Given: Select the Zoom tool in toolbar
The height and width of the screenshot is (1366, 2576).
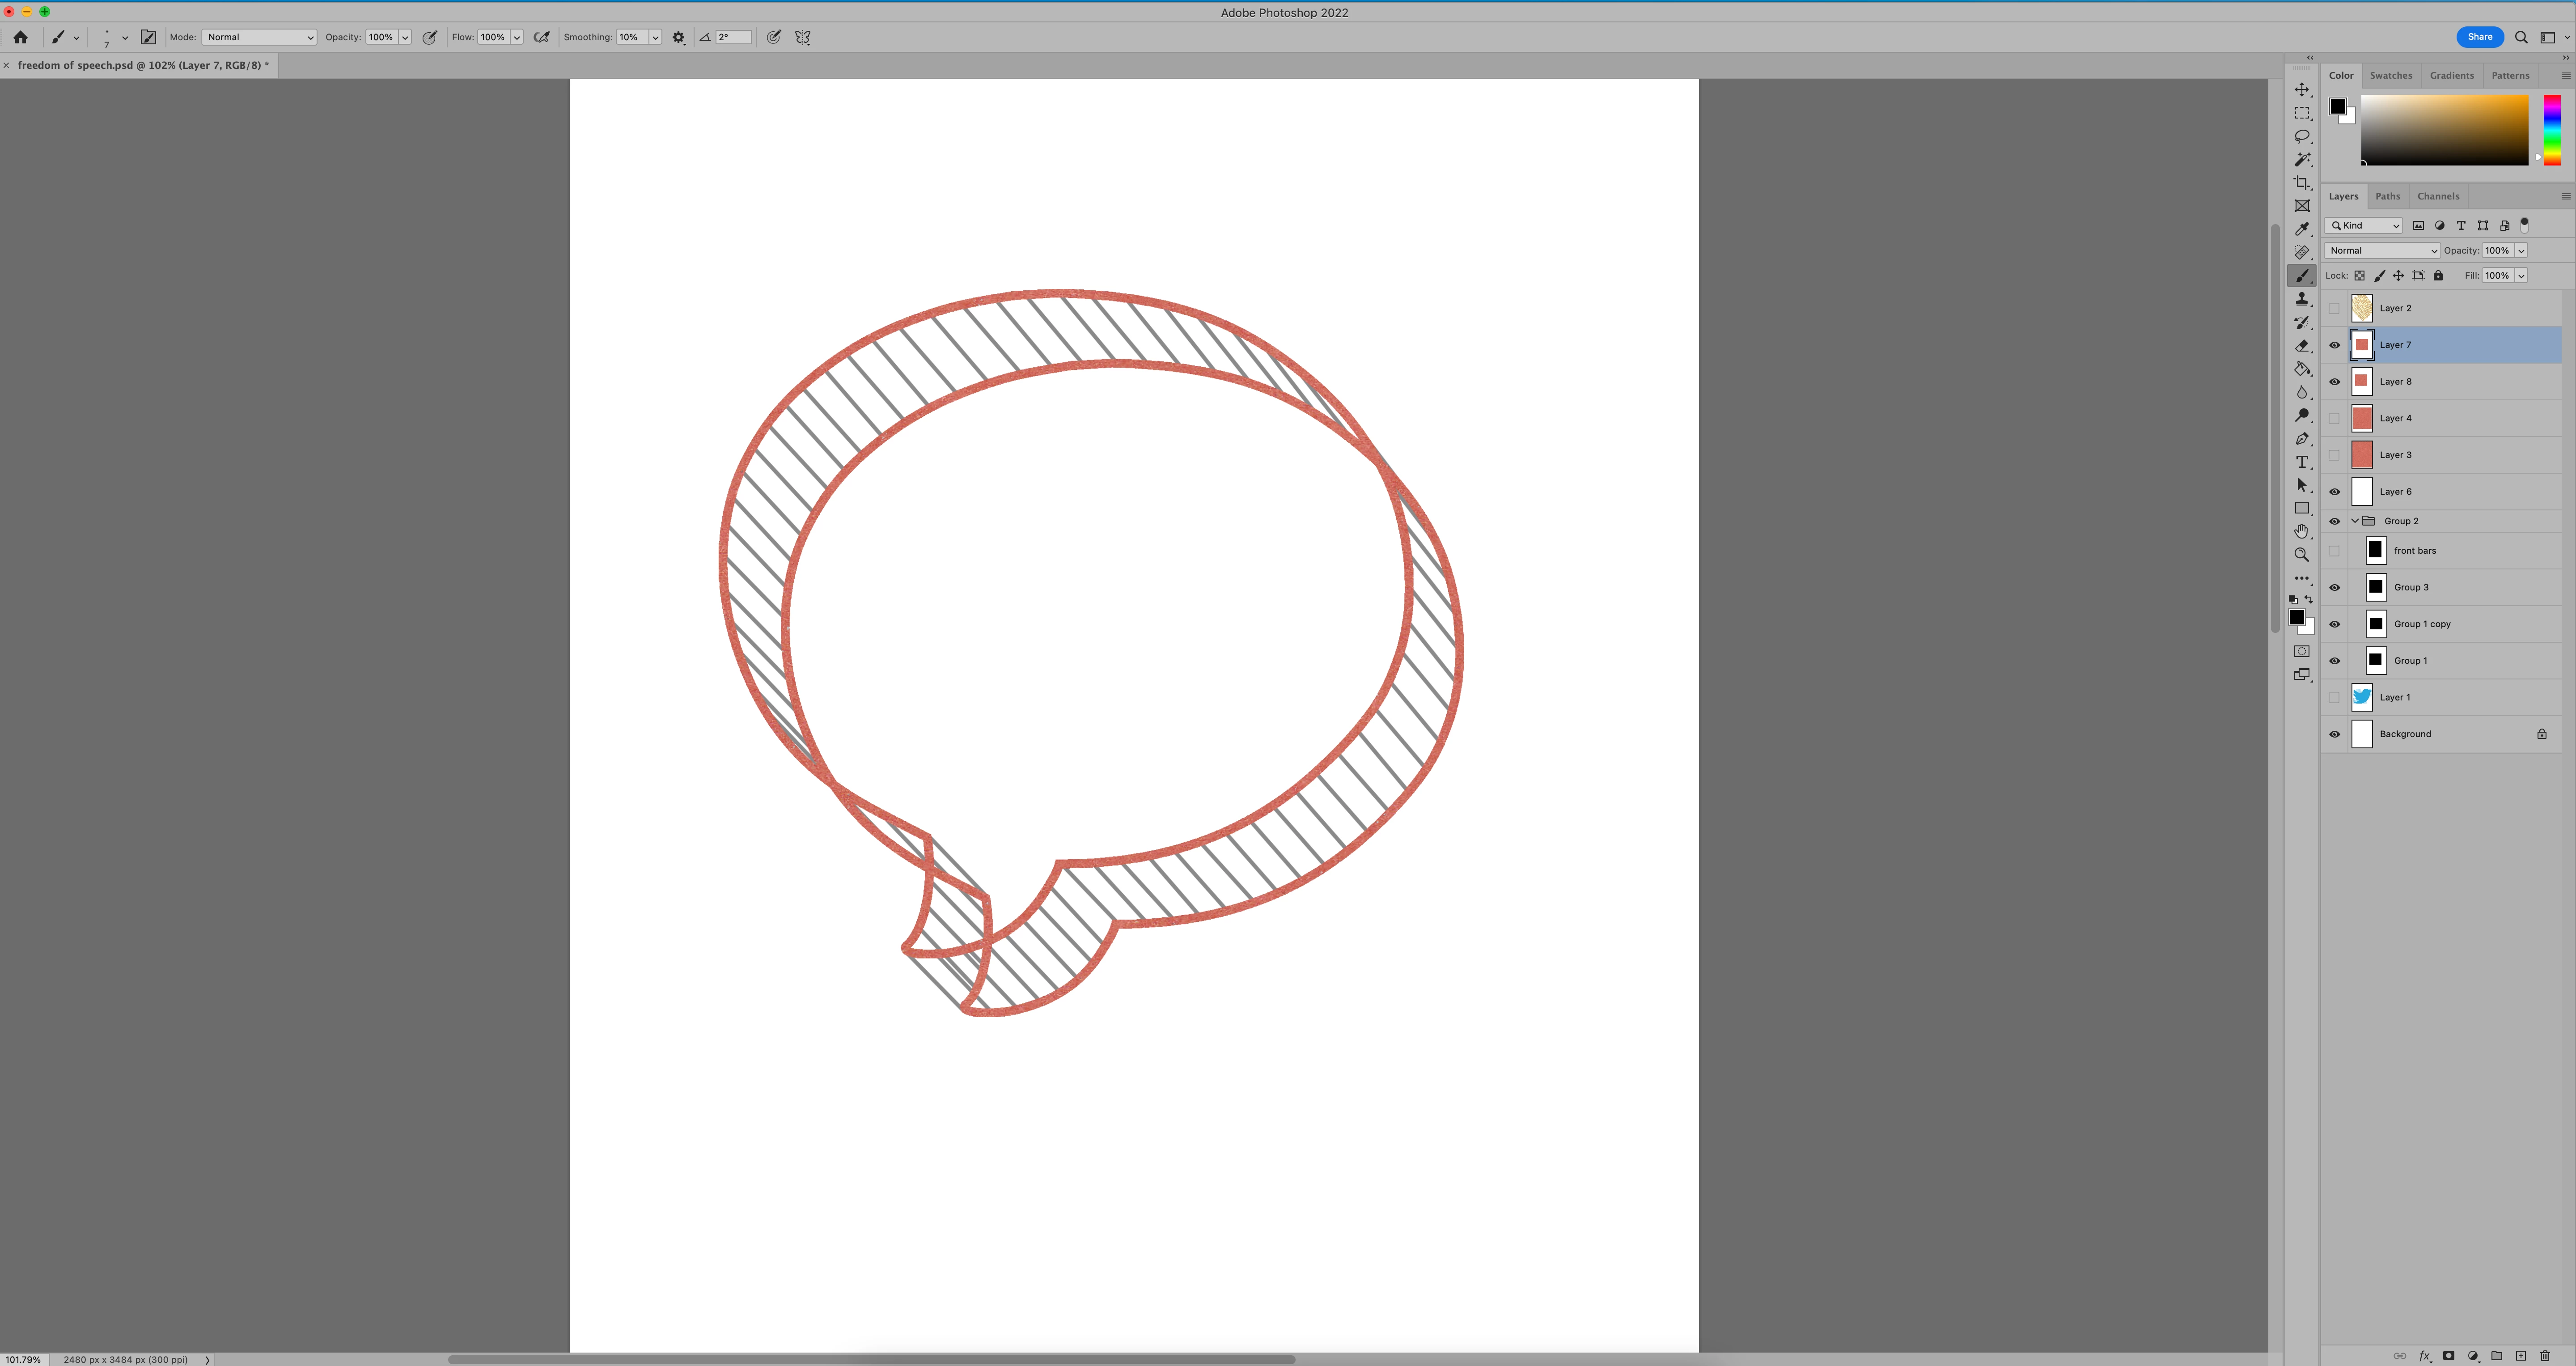Looking at the screenshot, I should (2302, 555).
